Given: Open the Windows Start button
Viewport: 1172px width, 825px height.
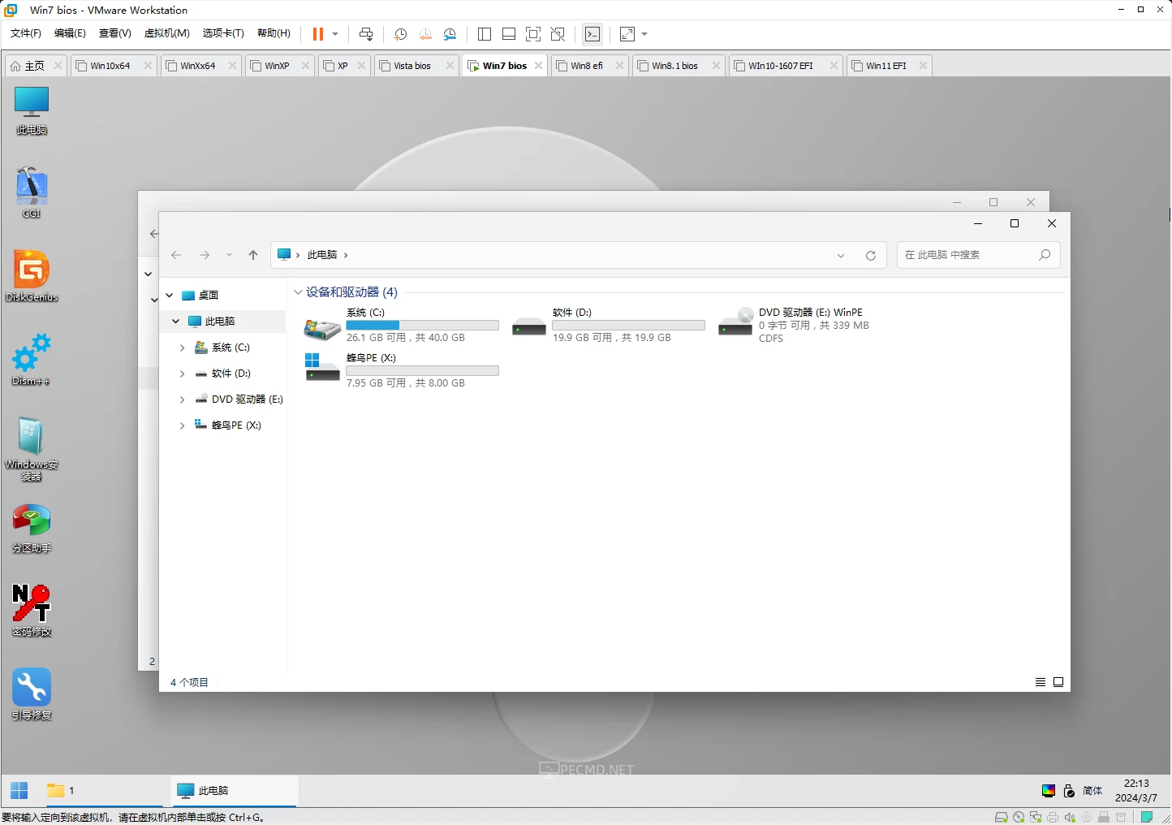Looking at the screenshot, I should (x=19, y=790).
